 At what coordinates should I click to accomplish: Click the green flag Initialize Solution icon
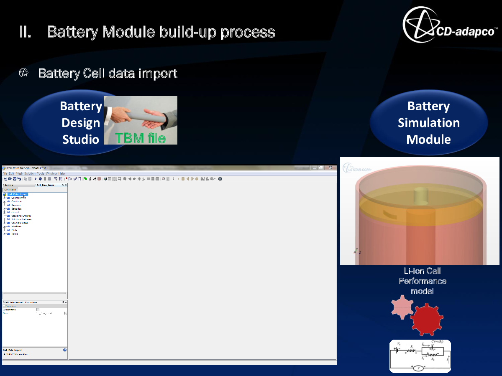tap(85, 179)
